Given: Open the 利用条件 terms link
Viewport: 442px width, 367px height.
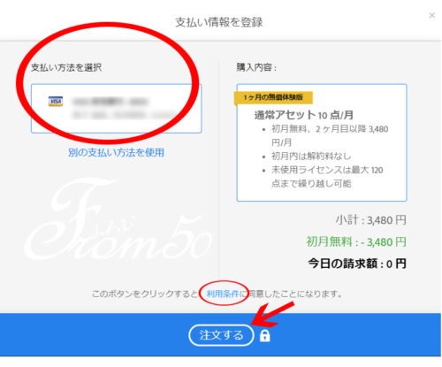Looking at the screenshot, I should tap(223, 294).
